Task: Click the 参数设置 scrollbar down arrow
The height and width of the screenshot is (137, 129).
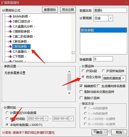Action: [69, 93]
